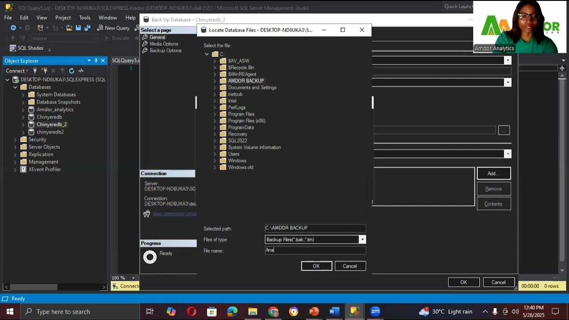The height and width of the screenshot is (320, 569).
Task: Click the Object Explorer connect plug icon
Action: [x=35, y=71]
